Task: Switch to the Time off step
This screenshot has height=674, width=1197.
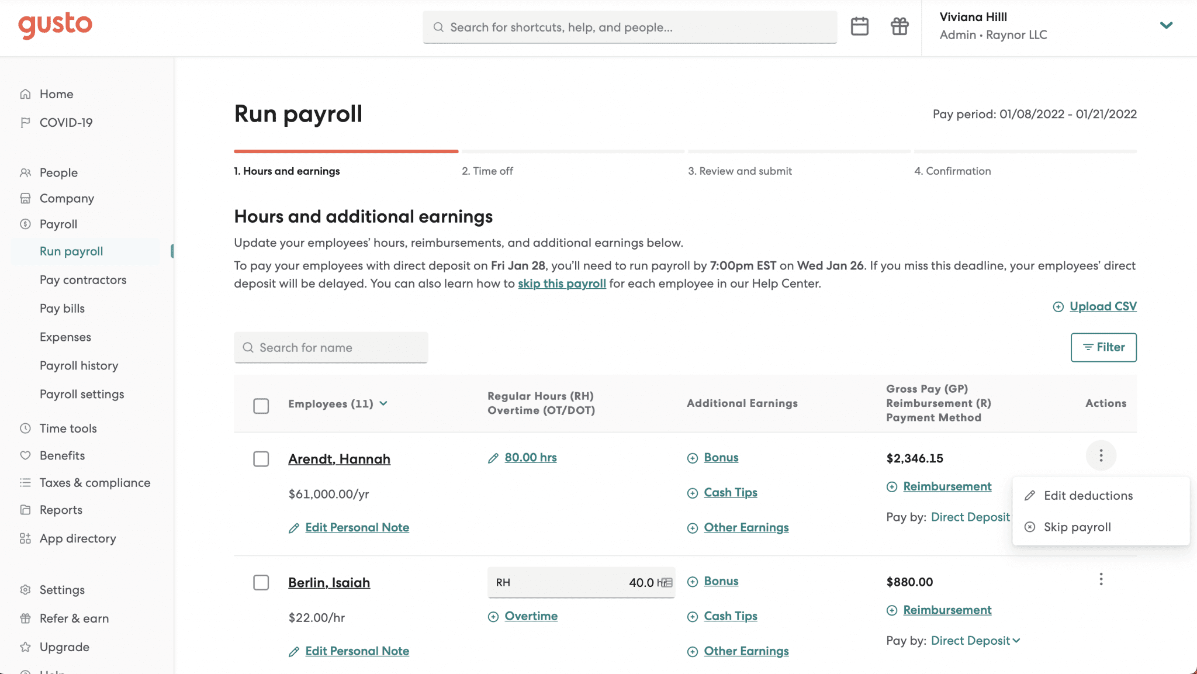Action: pyautogui.click(x=488, y=171)
